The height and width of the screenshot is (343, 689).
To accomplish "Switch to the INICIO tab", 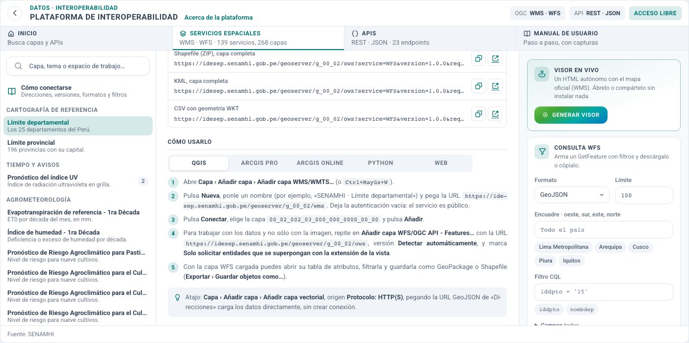I will coord(86,38).
